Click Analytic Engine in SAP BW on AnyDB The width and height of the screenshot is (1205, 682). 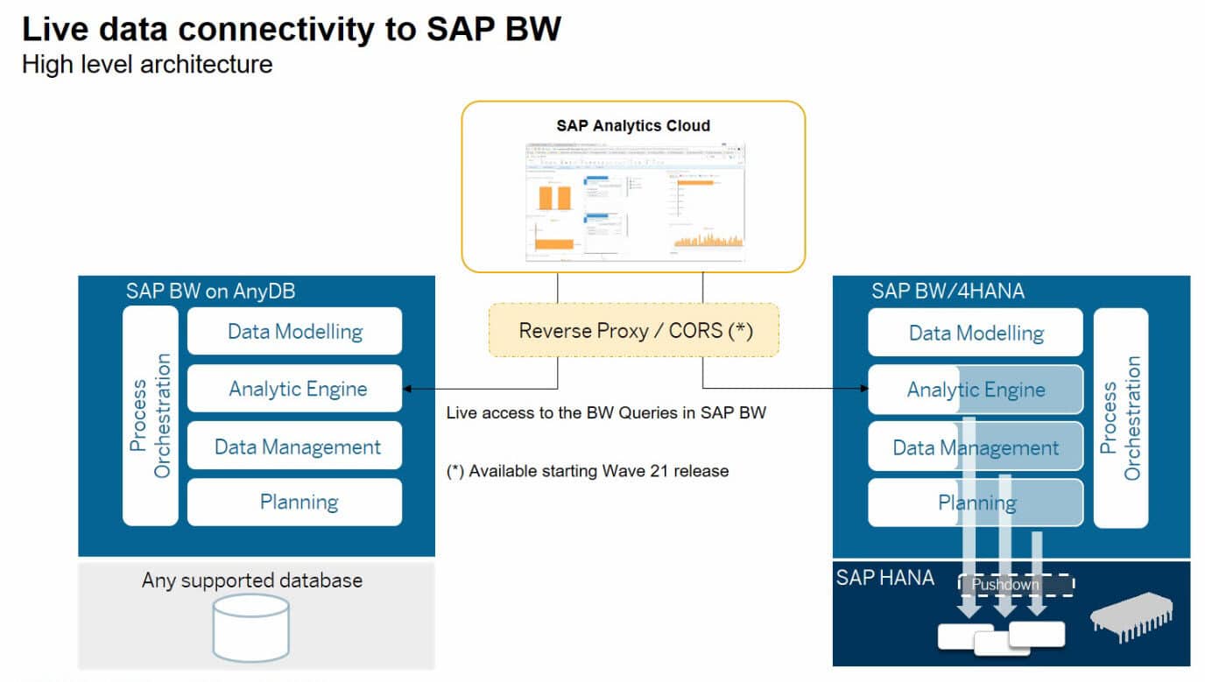pos(294,389)
